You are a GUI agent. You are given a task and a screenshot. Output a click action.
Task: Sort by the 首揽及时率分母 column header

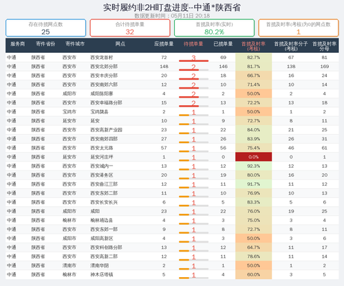coord(324,46)
